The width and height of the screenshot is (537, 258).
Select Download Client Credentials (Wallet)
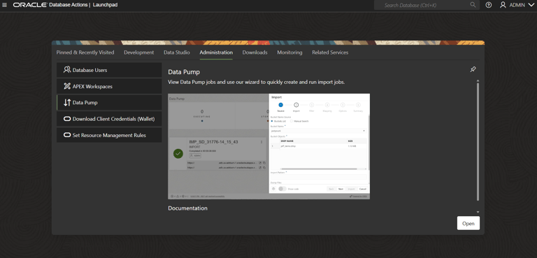click(x=109, y=119)
